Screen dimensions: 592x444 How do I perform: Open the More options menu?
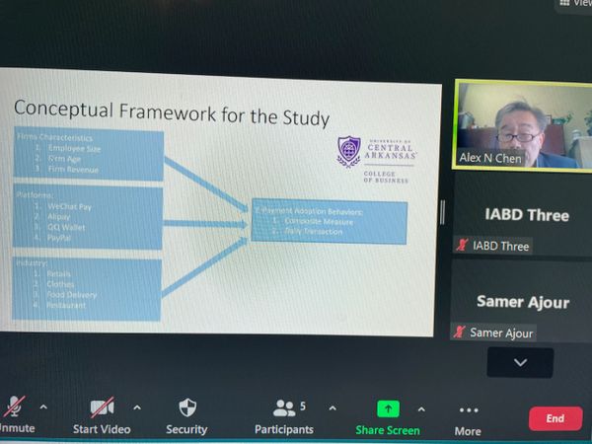tap(468, 412)
